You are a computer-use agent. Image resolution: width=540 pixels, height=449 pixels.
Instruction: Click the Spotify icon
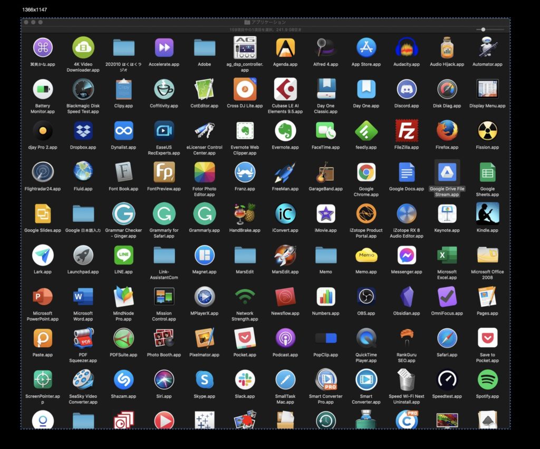[x=487, y=380]
